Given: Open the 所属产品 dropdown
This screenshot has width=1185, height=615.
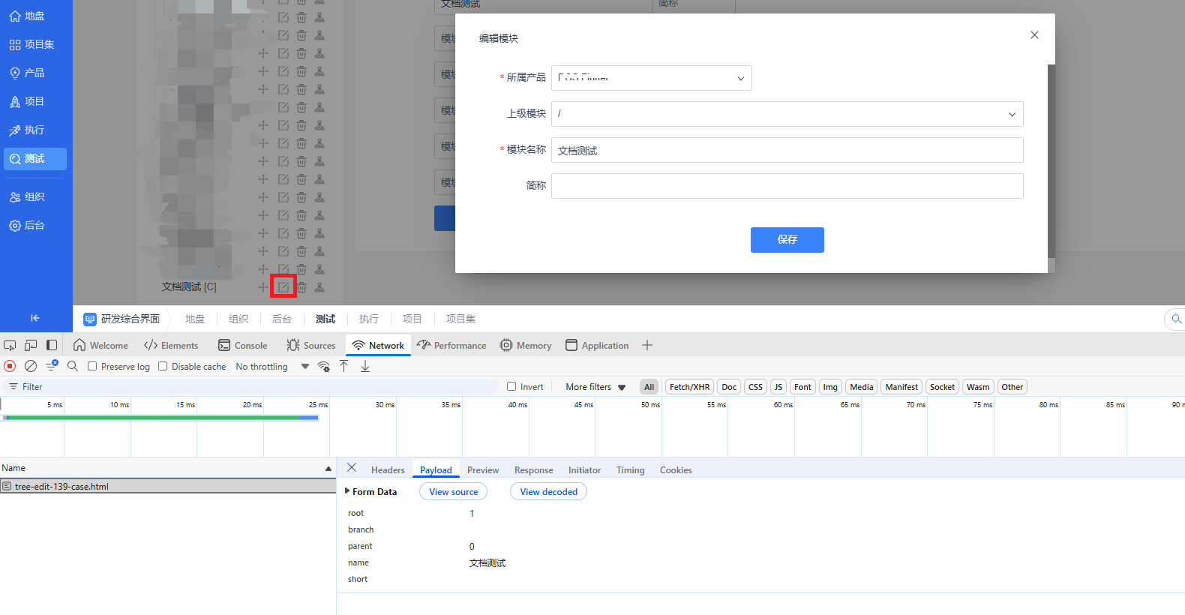Looking at the screenshot, I should tap(652, 78).
